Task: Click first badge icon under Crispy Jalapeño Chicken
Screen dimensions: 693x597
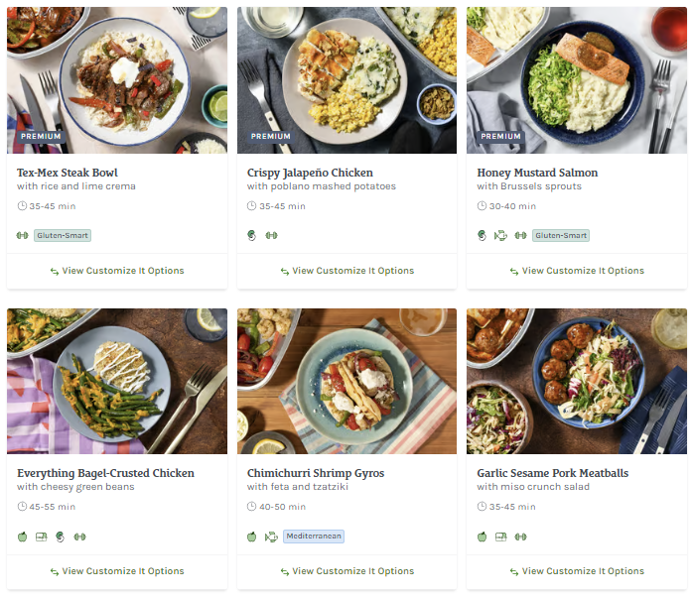Action: [x=252, y=236]
